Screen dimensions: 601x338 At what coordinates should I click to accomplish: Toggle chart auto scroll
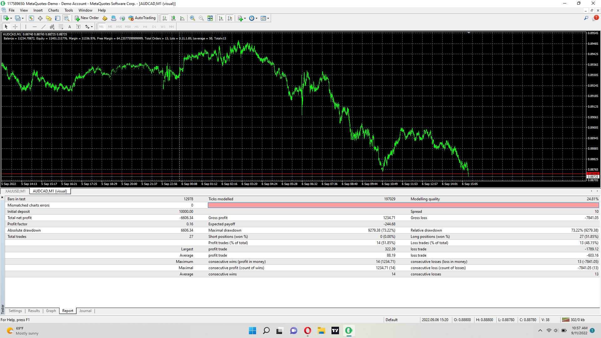pos(221,18)
